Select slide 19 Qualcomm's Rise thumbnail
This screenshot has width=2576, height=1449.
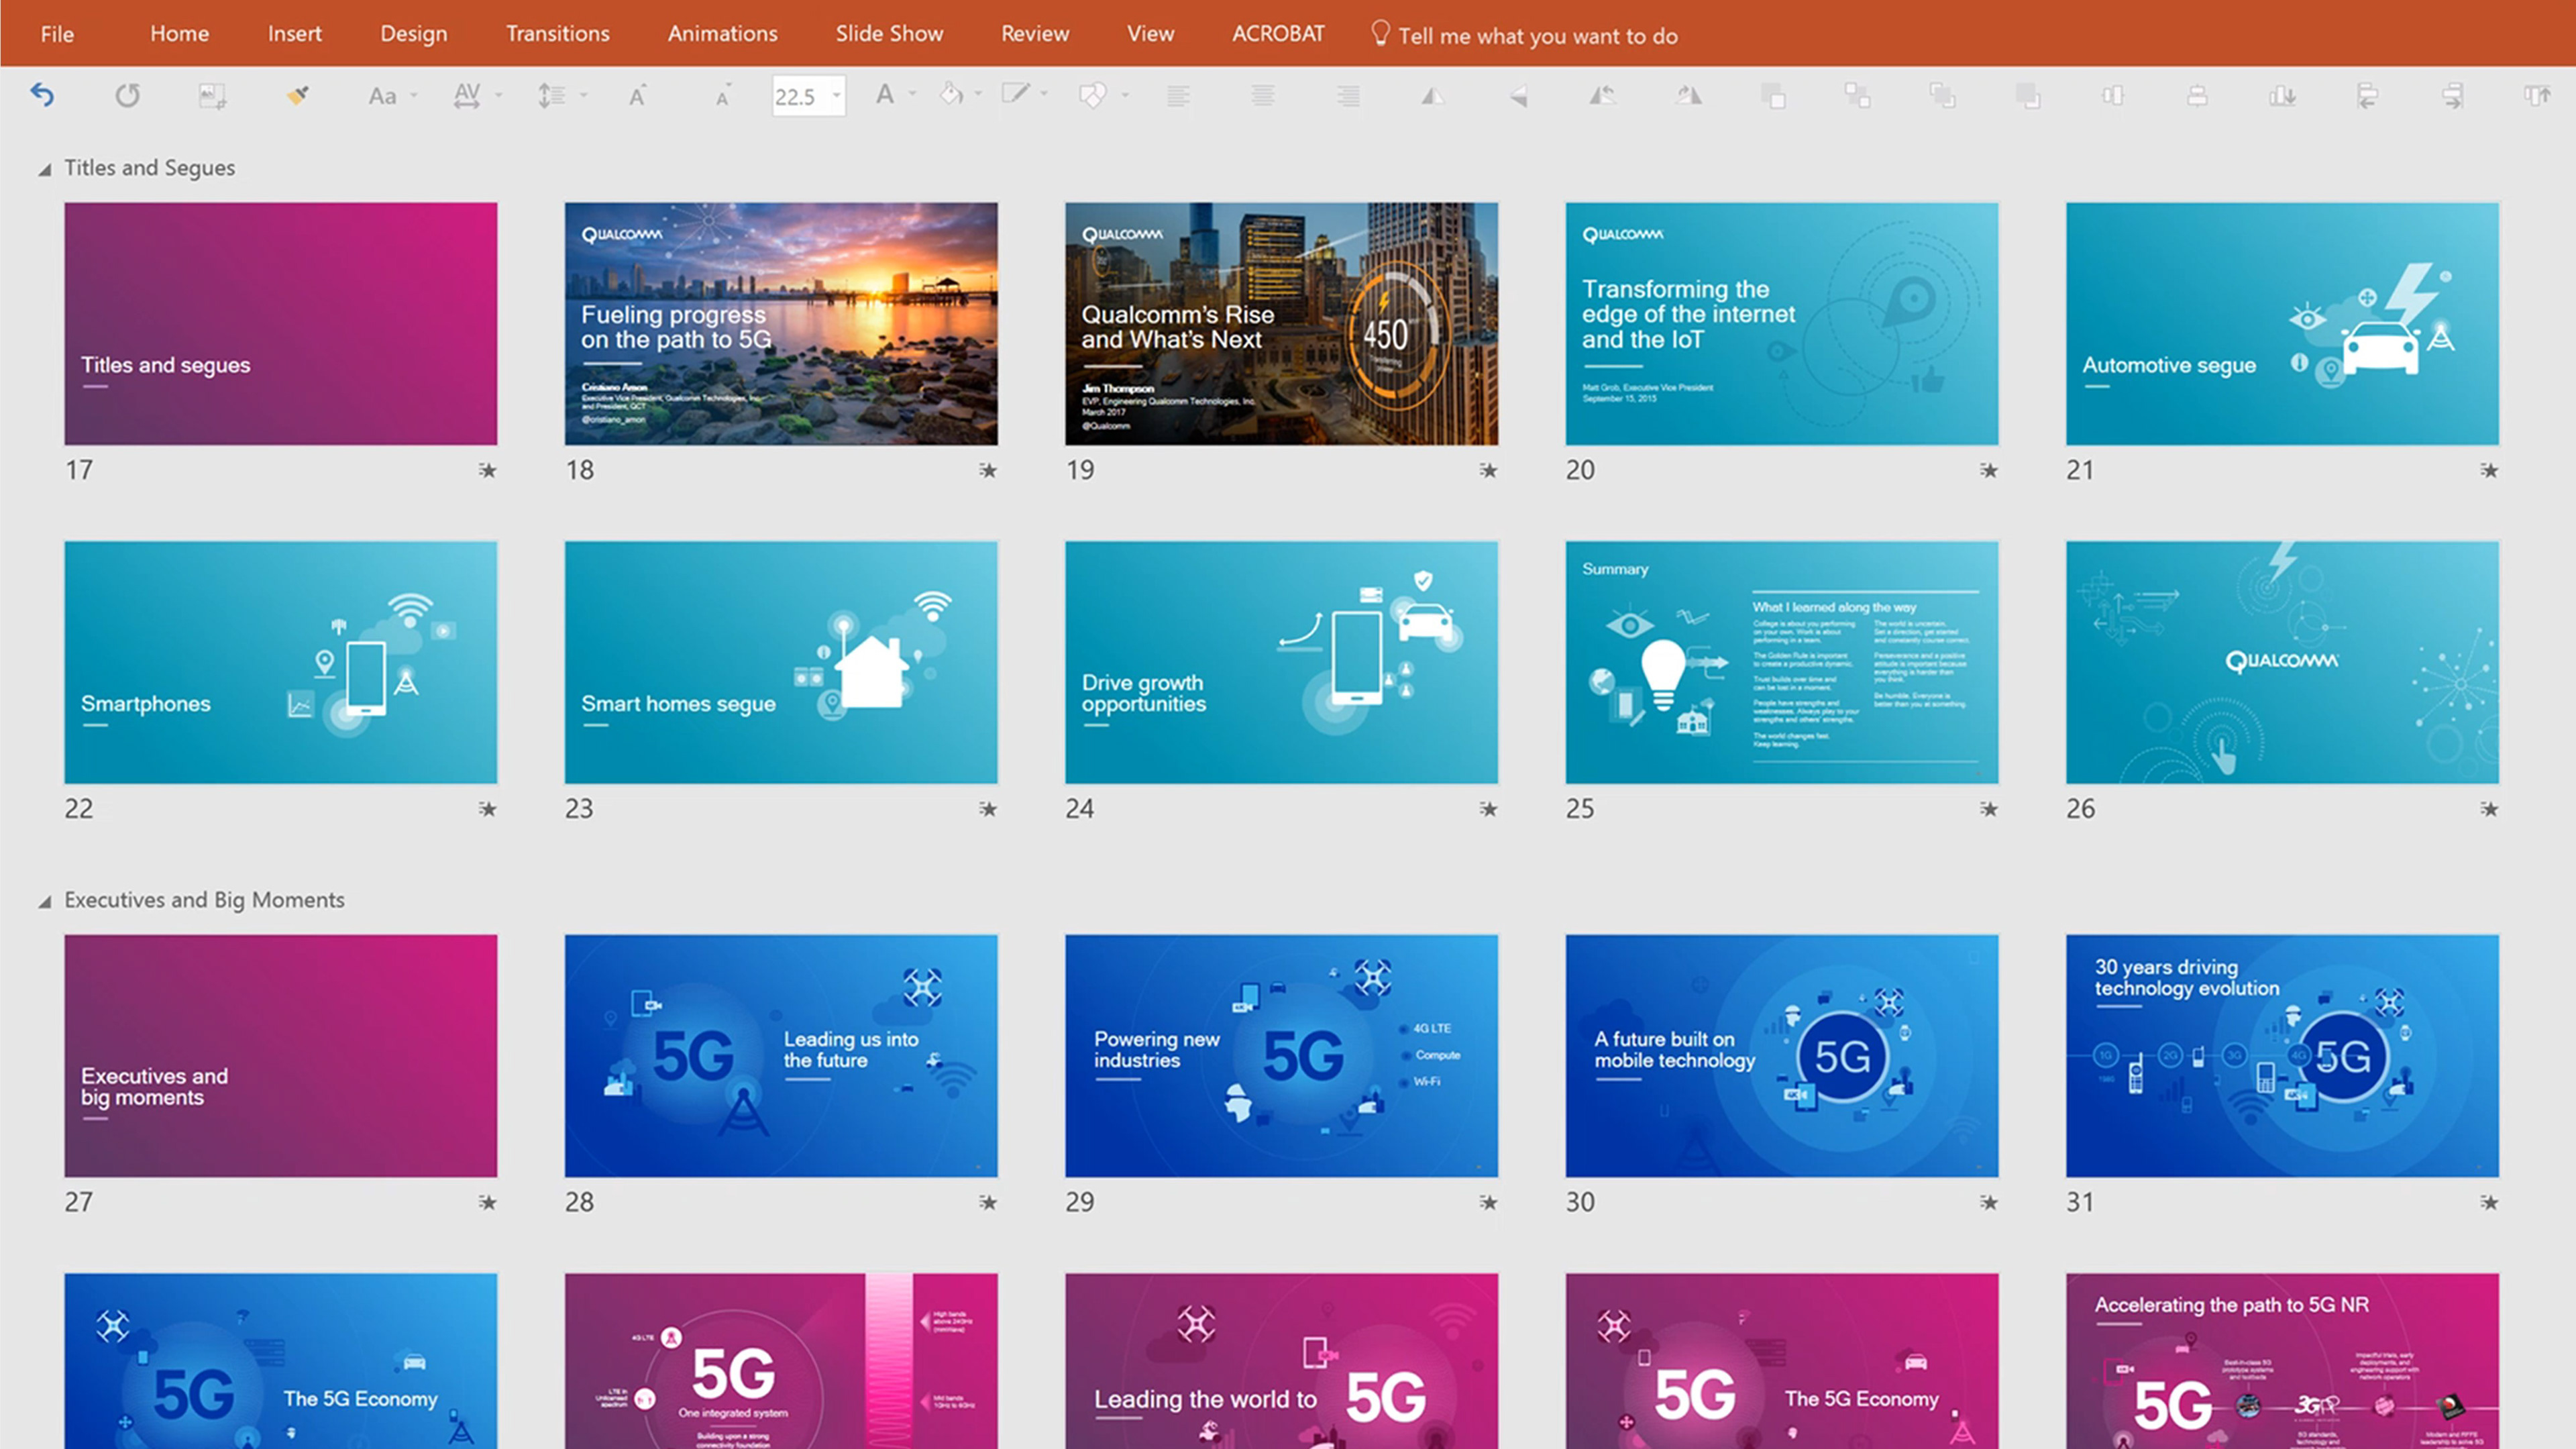(x=1281, y=323)
